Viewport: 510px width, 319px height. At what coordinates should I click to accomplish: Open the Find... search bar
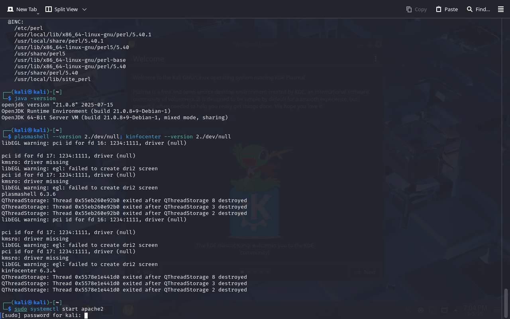pos(479,9)
